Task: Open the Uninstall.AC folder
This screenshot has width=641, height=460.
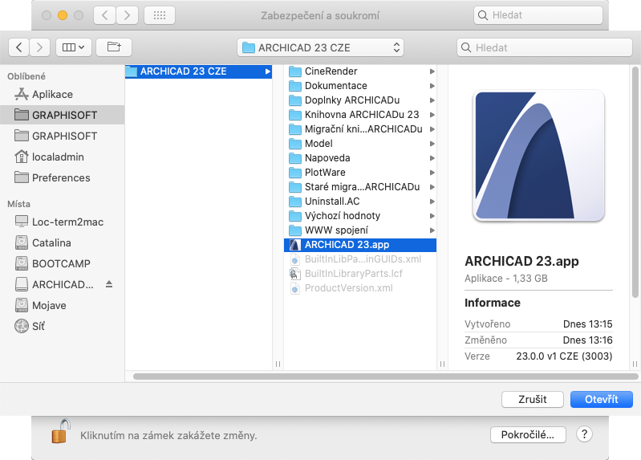Action: [x=360, y=202]
